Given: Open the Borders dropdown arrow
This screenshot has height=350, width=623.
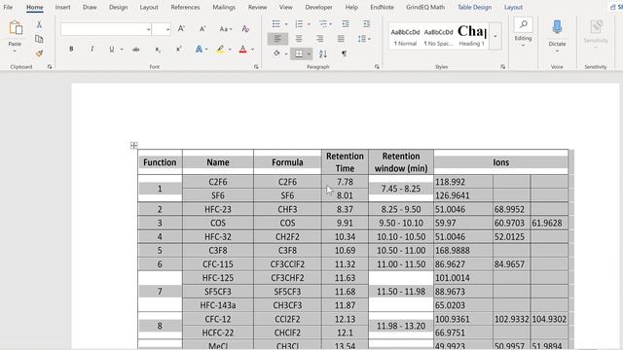Looking at the screenshot, I should click(309, 53).
